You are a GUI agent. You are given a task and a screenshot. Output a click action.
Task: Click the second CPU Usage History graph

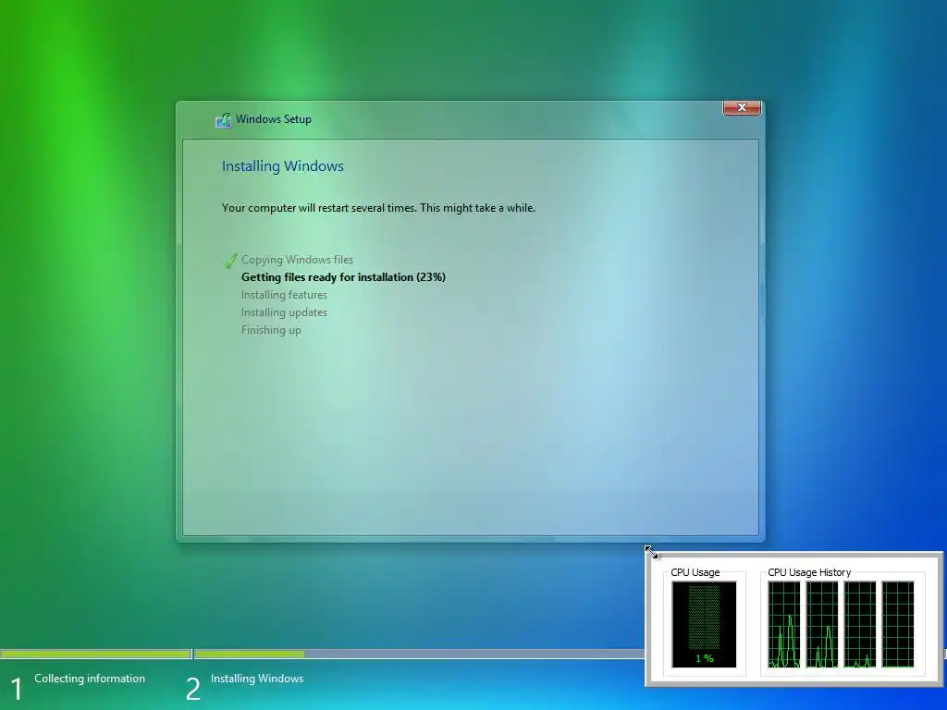(x=822, y=624)
